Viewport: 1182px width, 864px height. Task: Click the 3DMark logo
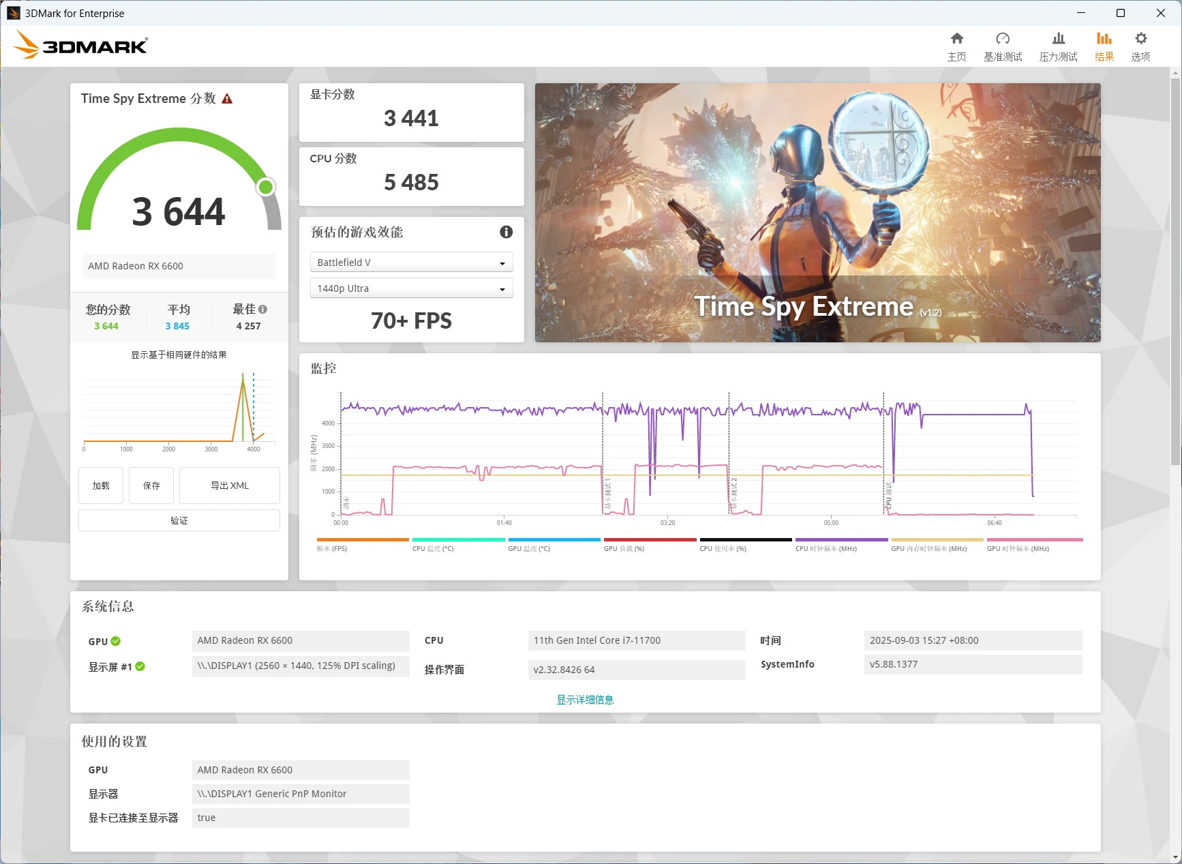coord(80,45)
